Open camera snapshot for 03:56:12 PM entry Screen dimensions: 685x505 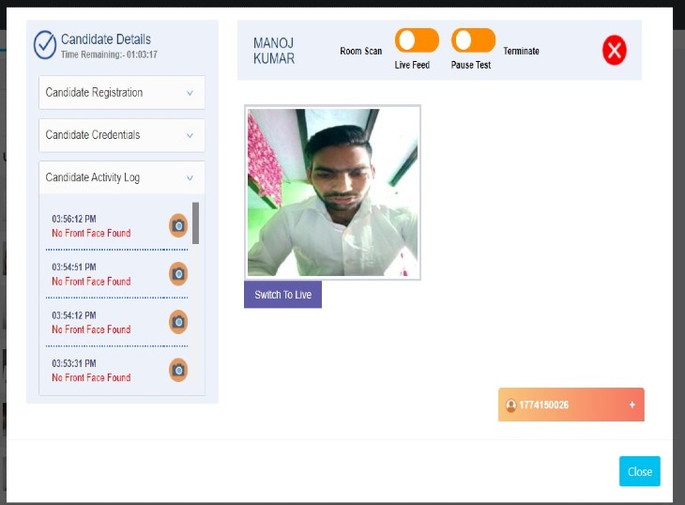(178, 225)
